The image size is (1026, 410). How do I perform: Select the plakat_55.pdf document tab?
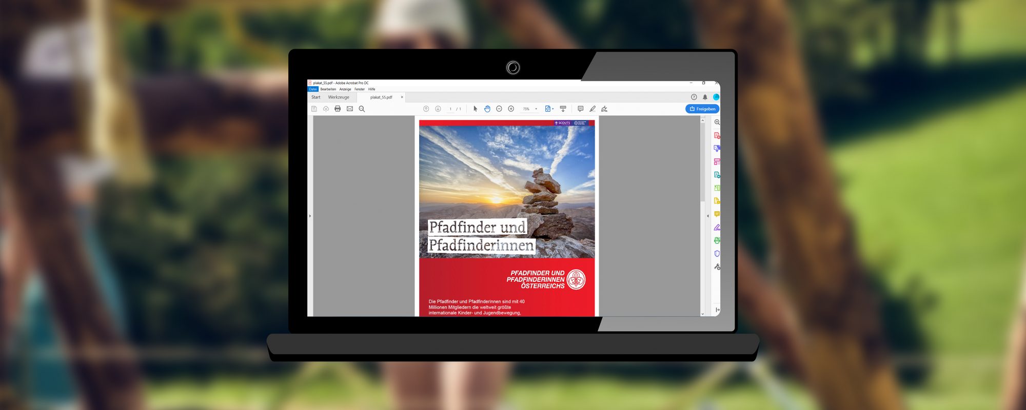[x=381, y=97]
